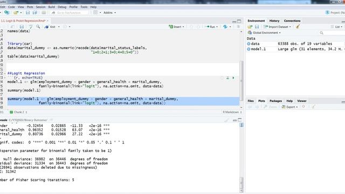Click the spell check icon in editor

point(30,26)
